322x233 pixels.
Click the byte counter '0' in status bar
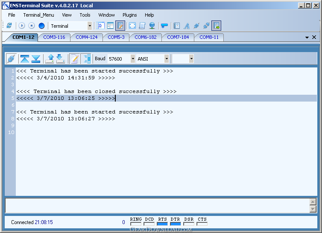point(123,222)
